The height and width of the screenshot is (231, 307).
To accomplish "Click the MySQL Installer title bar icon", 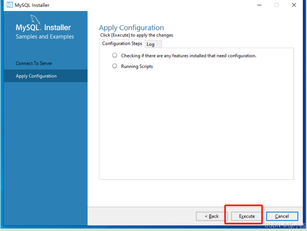I will [x=10, y=5].
